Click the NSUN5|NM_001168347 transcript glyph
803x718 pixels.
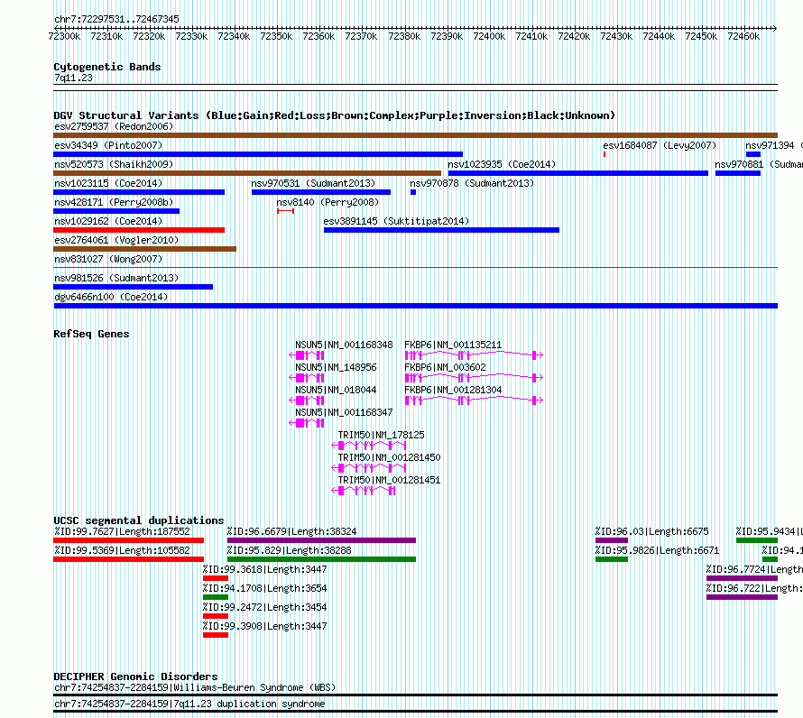click(307, 422)
